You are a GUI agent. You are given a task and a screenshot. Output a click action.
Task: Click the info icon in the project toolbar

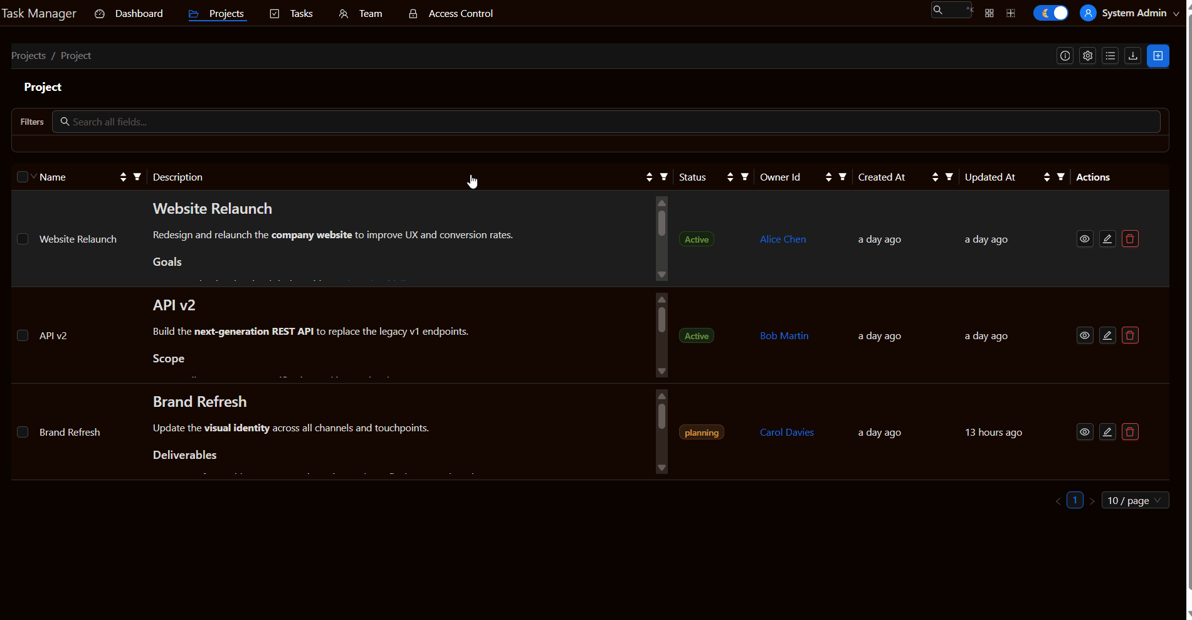click(x=1065, y=56)
